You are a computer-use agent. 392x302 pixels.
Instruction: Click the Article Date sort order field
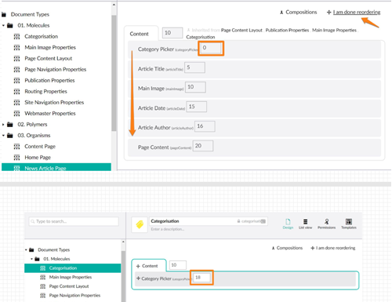pos(197,107)
